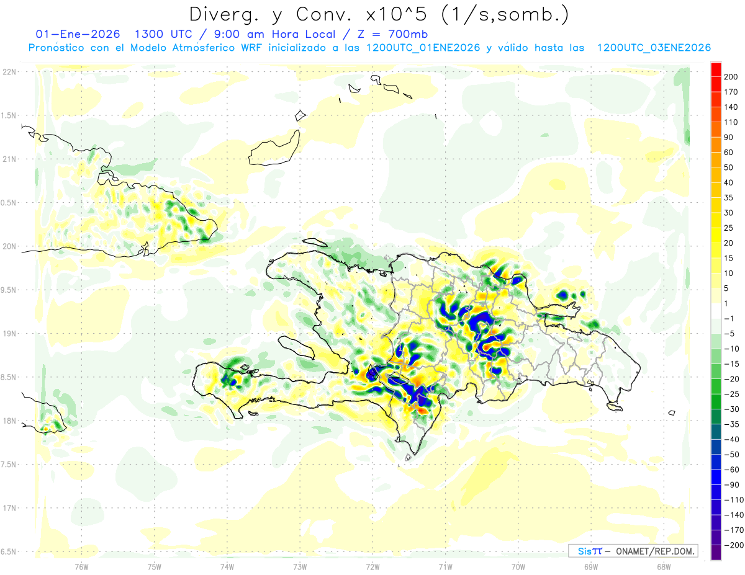Click the '-20' color scale value
Viewport: 745px width, 575px height.
pyautogui.click(x=733, y=379)
